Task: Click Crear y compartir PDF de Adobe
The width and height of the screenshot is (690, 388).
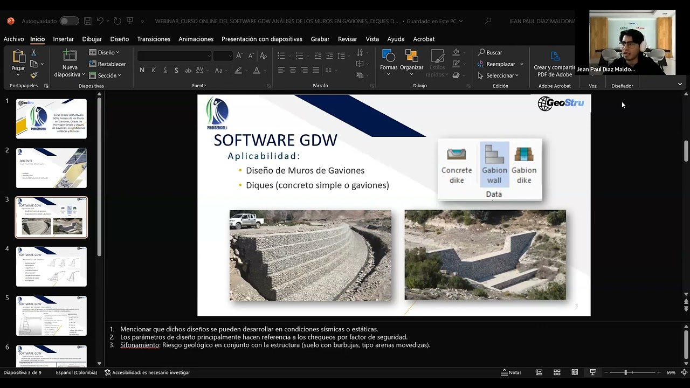Action: tap(554, 64)
